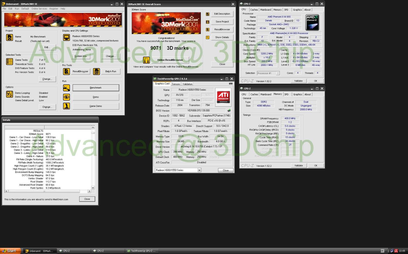The image size is (408, 254).
Task: Click the Display and CPU Settings monitor icon
Action: 66,37
